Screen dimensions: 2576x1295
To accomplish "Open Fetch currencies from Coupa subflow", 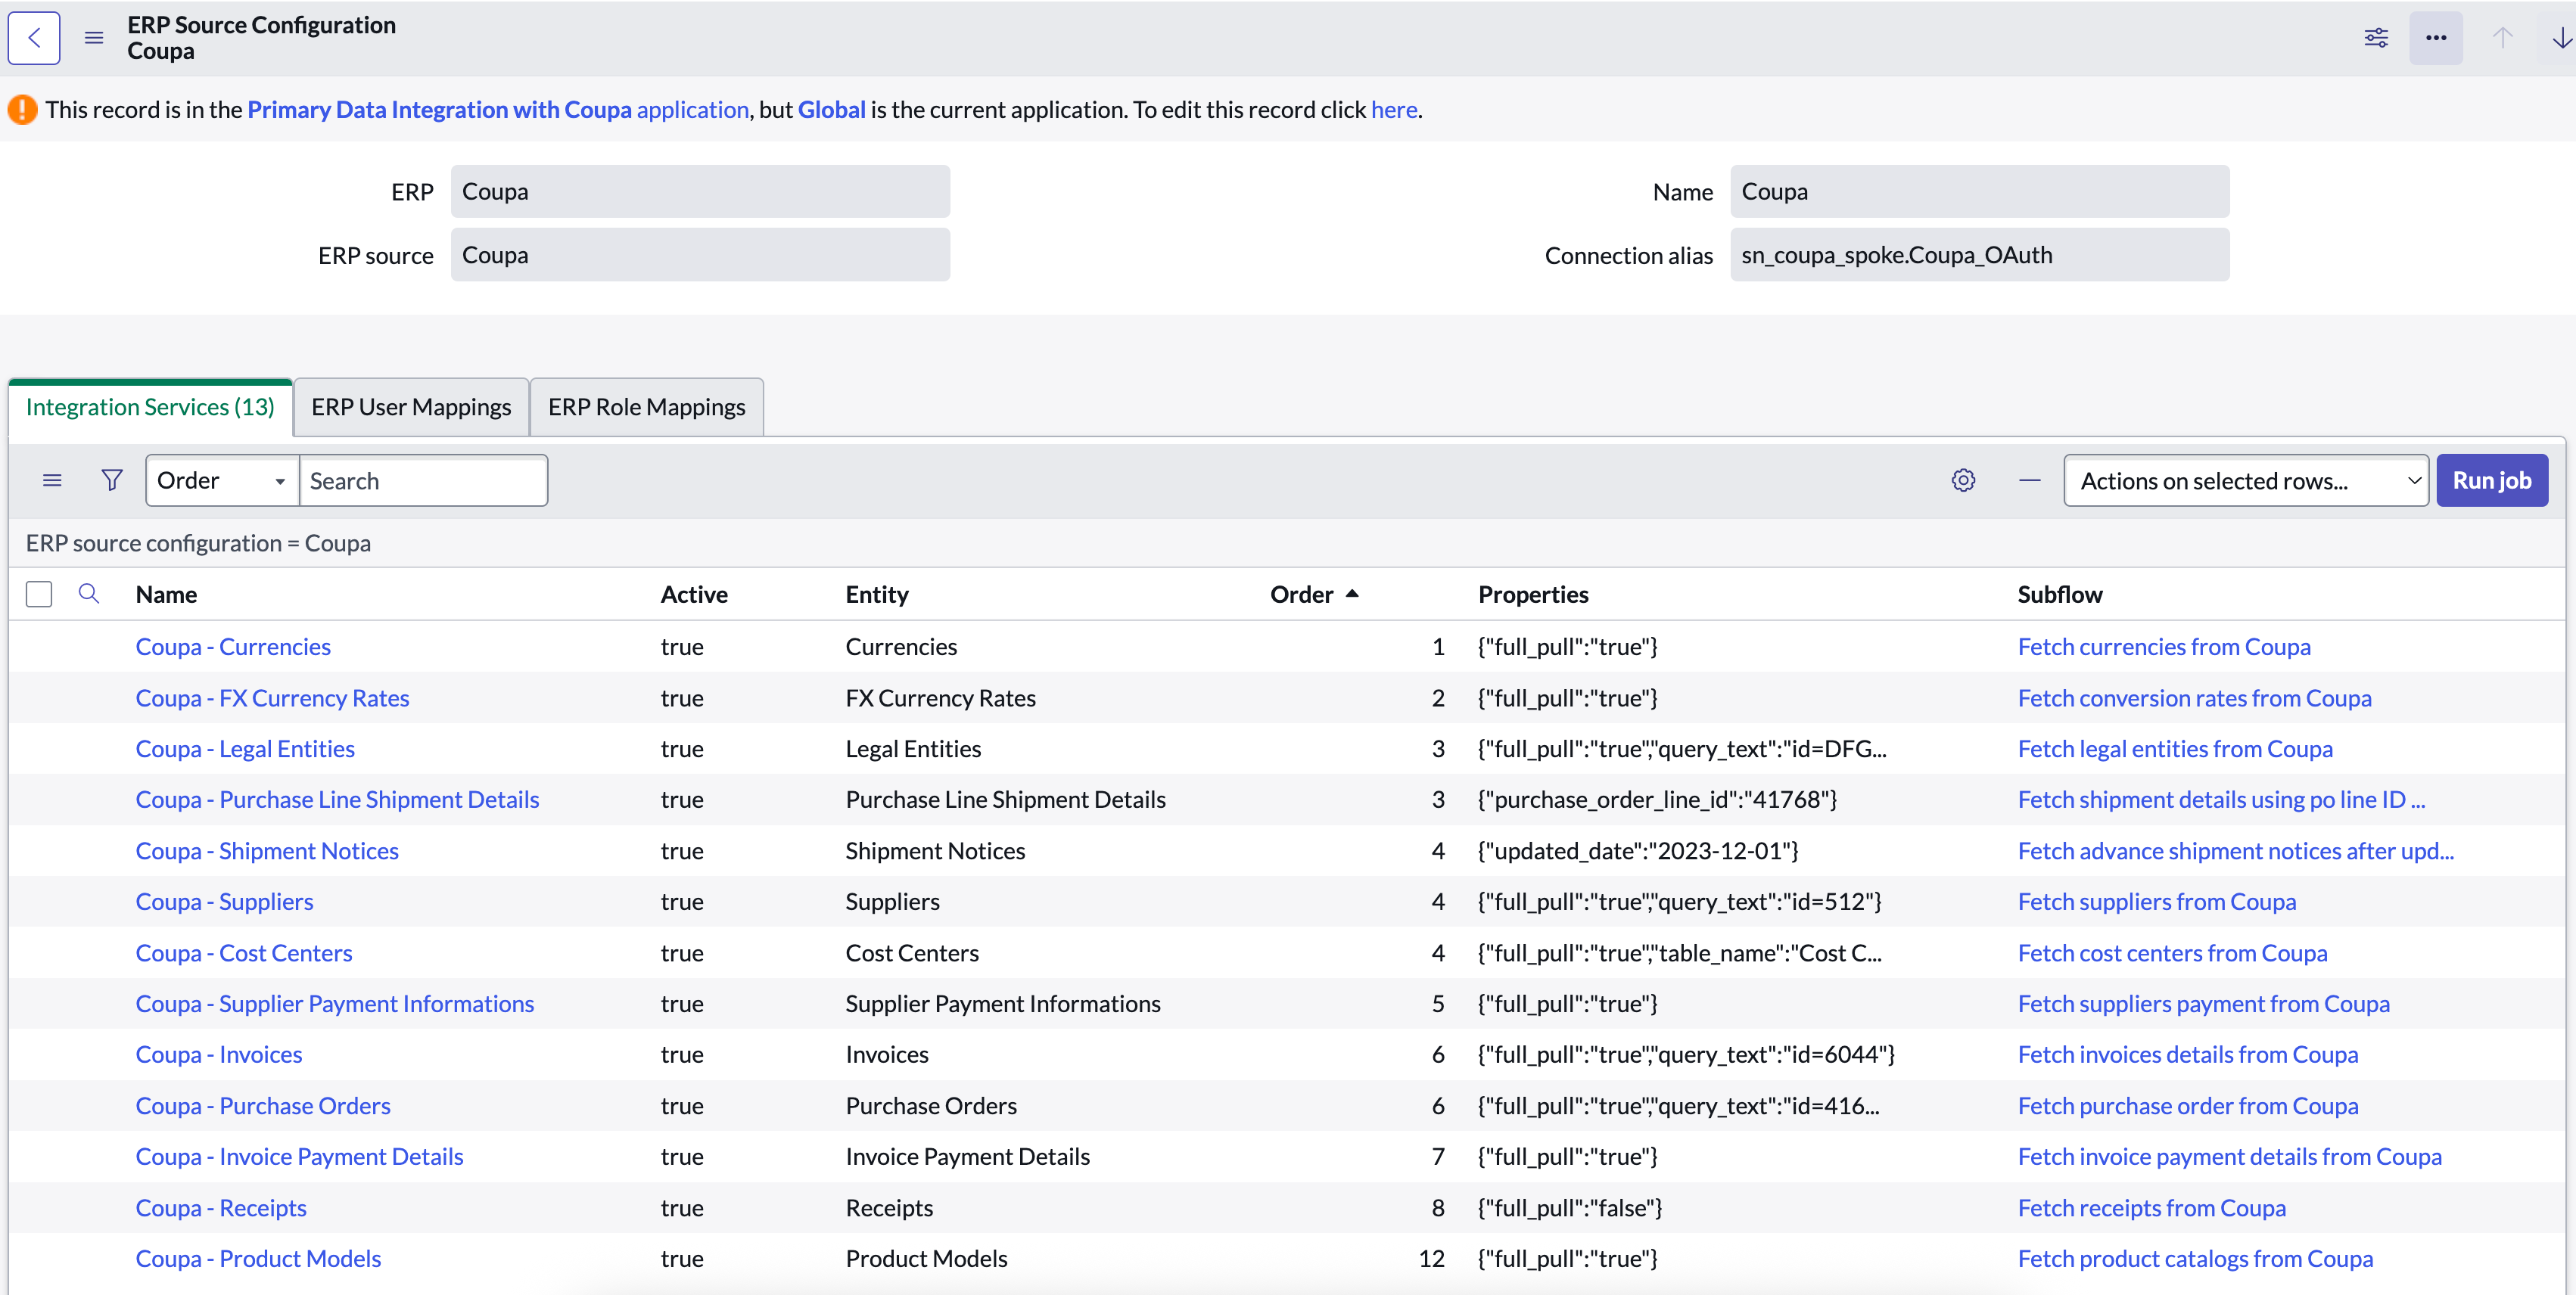I will [x=2164, y=647].
